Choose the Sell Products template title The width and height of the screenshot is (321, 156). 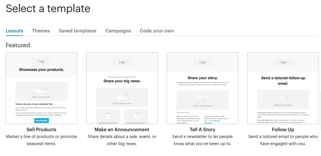41,129
